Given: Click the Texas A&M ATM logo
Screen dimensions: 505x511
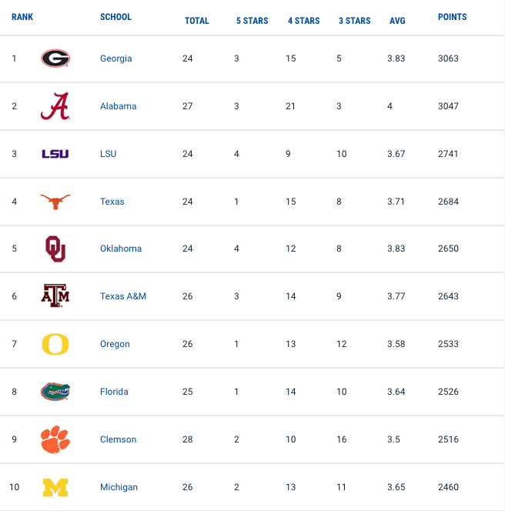Looking at the screenshot, I should click(x=55, y=296).
